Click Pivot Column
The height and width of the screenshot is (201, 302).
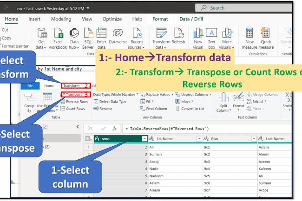click(153, 109)
